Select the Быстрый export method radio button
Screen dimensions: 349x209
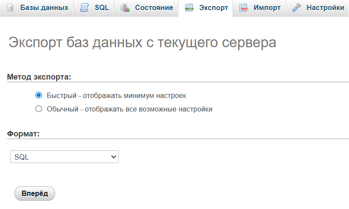click(x=38, y=95)
